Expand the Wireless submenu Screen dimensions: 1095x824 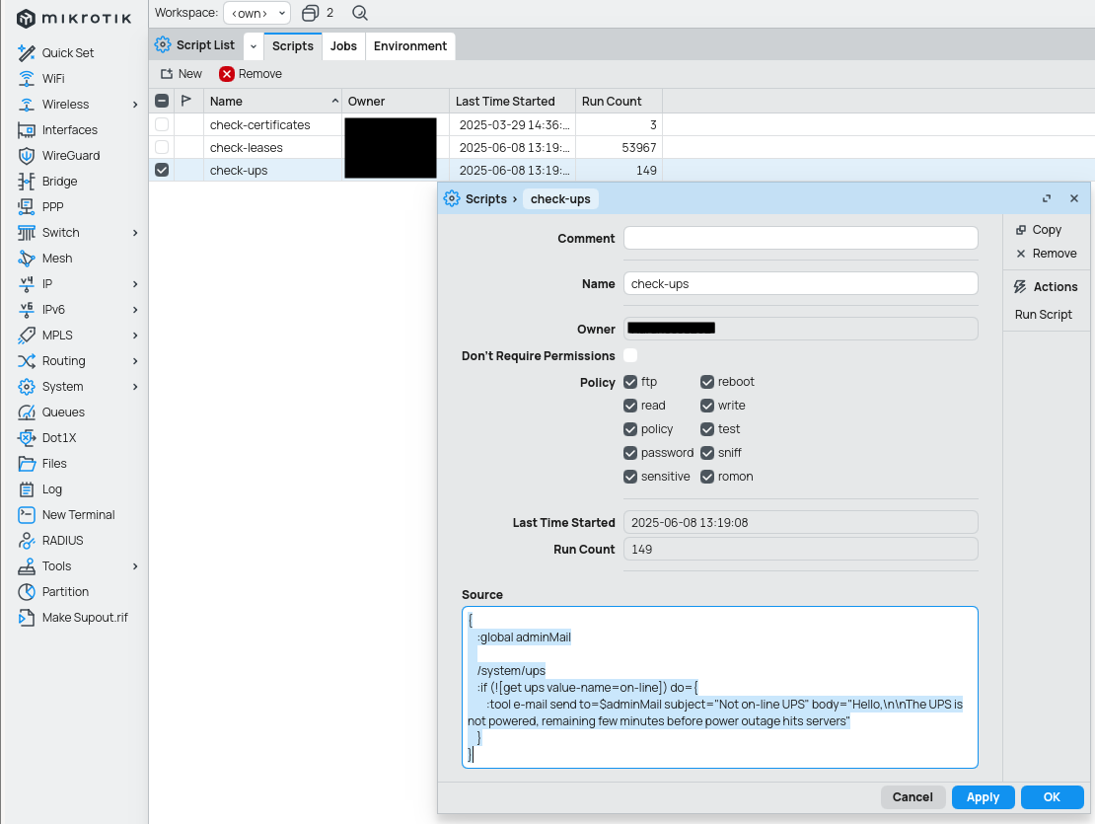click(x=135, y=104)
